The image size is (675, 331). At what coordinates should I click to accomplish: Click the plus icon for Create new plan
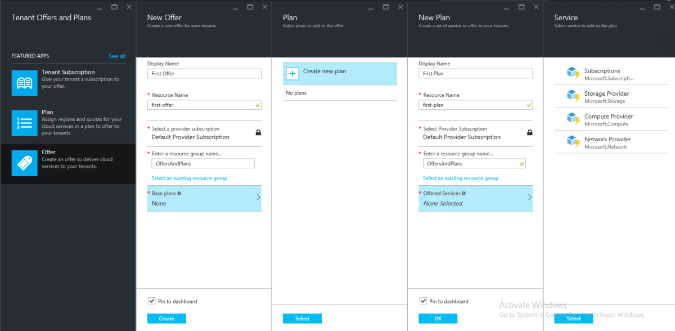(x=292, y=74)
